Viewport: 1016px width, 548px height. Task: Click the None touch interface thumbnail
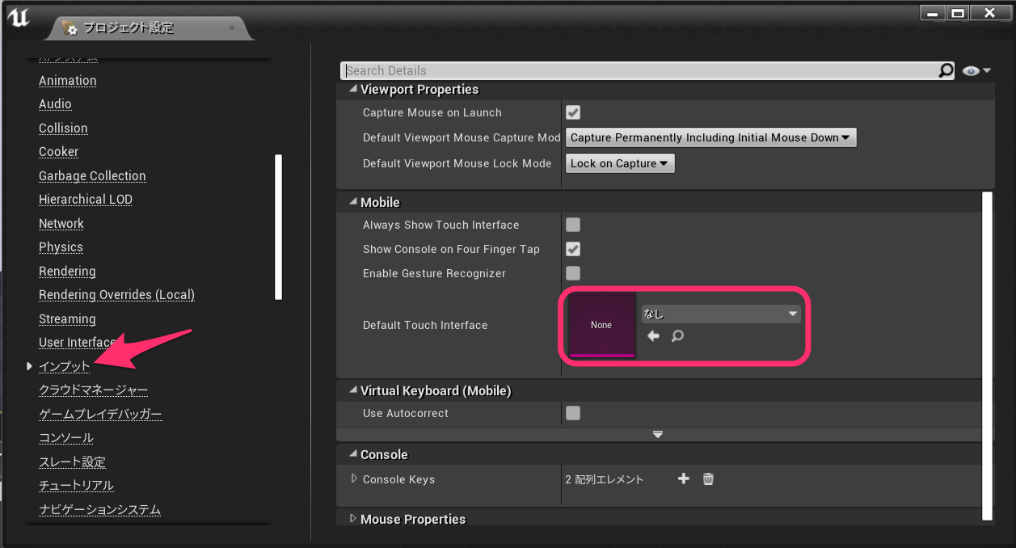pos(601,325)
